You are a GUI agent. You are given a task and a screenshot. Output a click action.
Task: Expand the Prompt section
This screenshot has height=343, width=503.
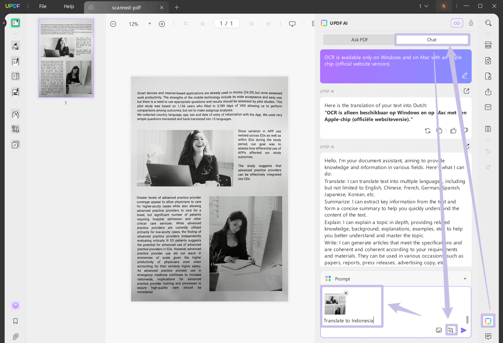pyautogui.click(x=465, y=279)
